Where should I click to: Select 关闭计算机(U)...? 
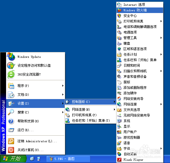35,150
